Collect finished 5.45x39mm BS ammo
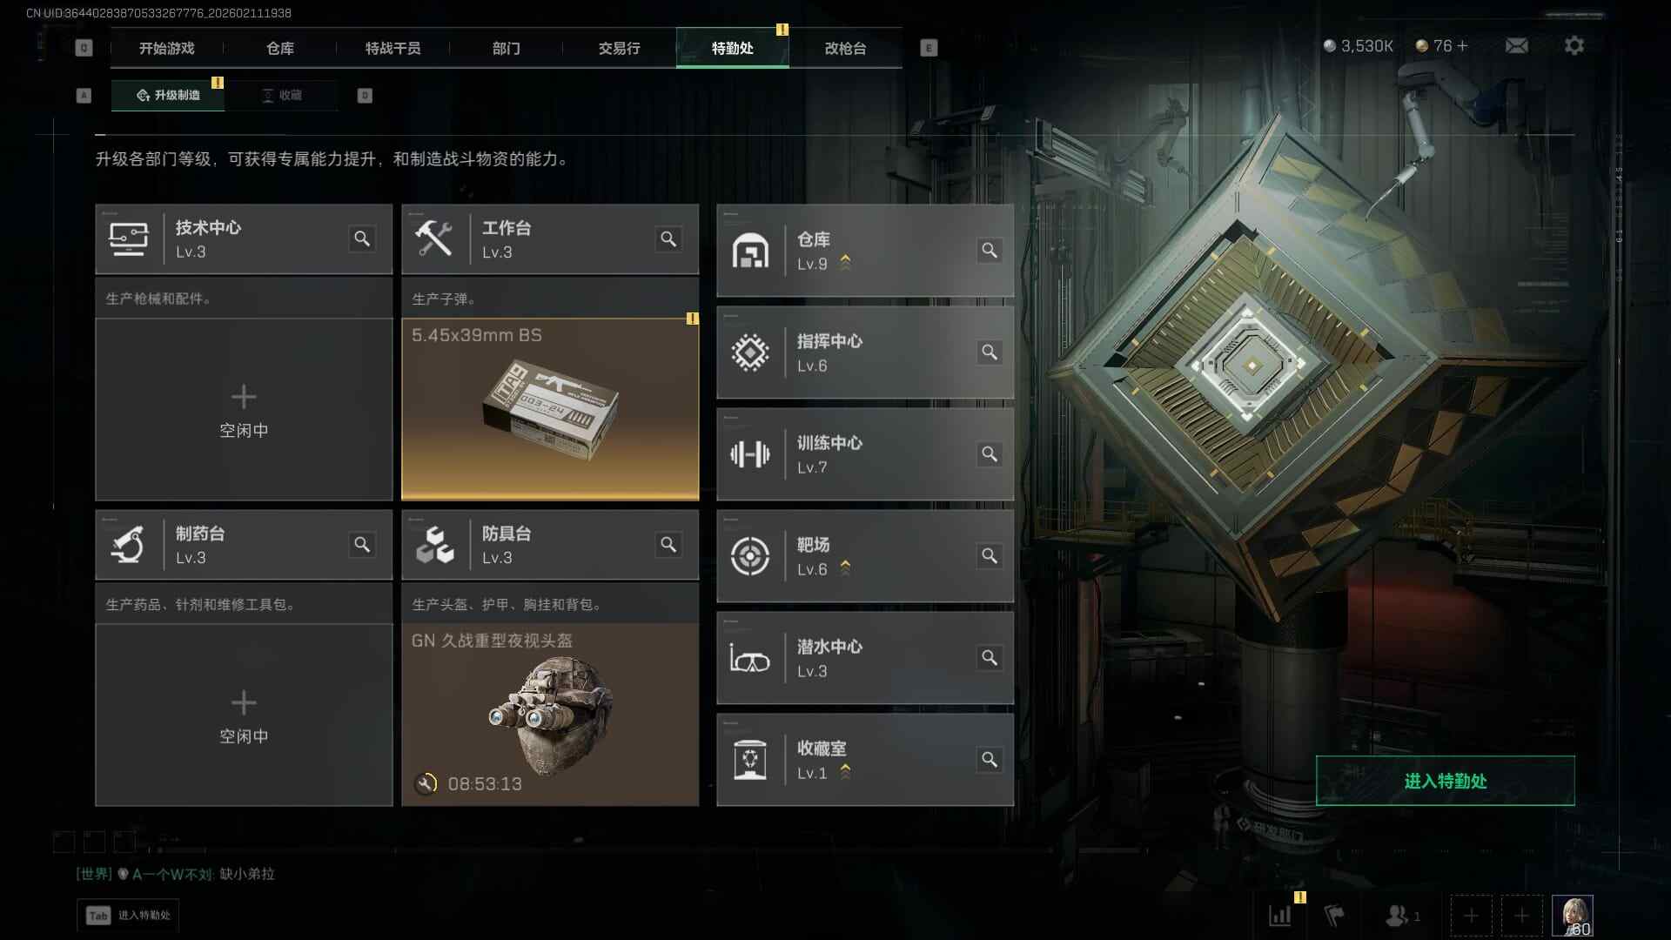 (x=550, y=409)
